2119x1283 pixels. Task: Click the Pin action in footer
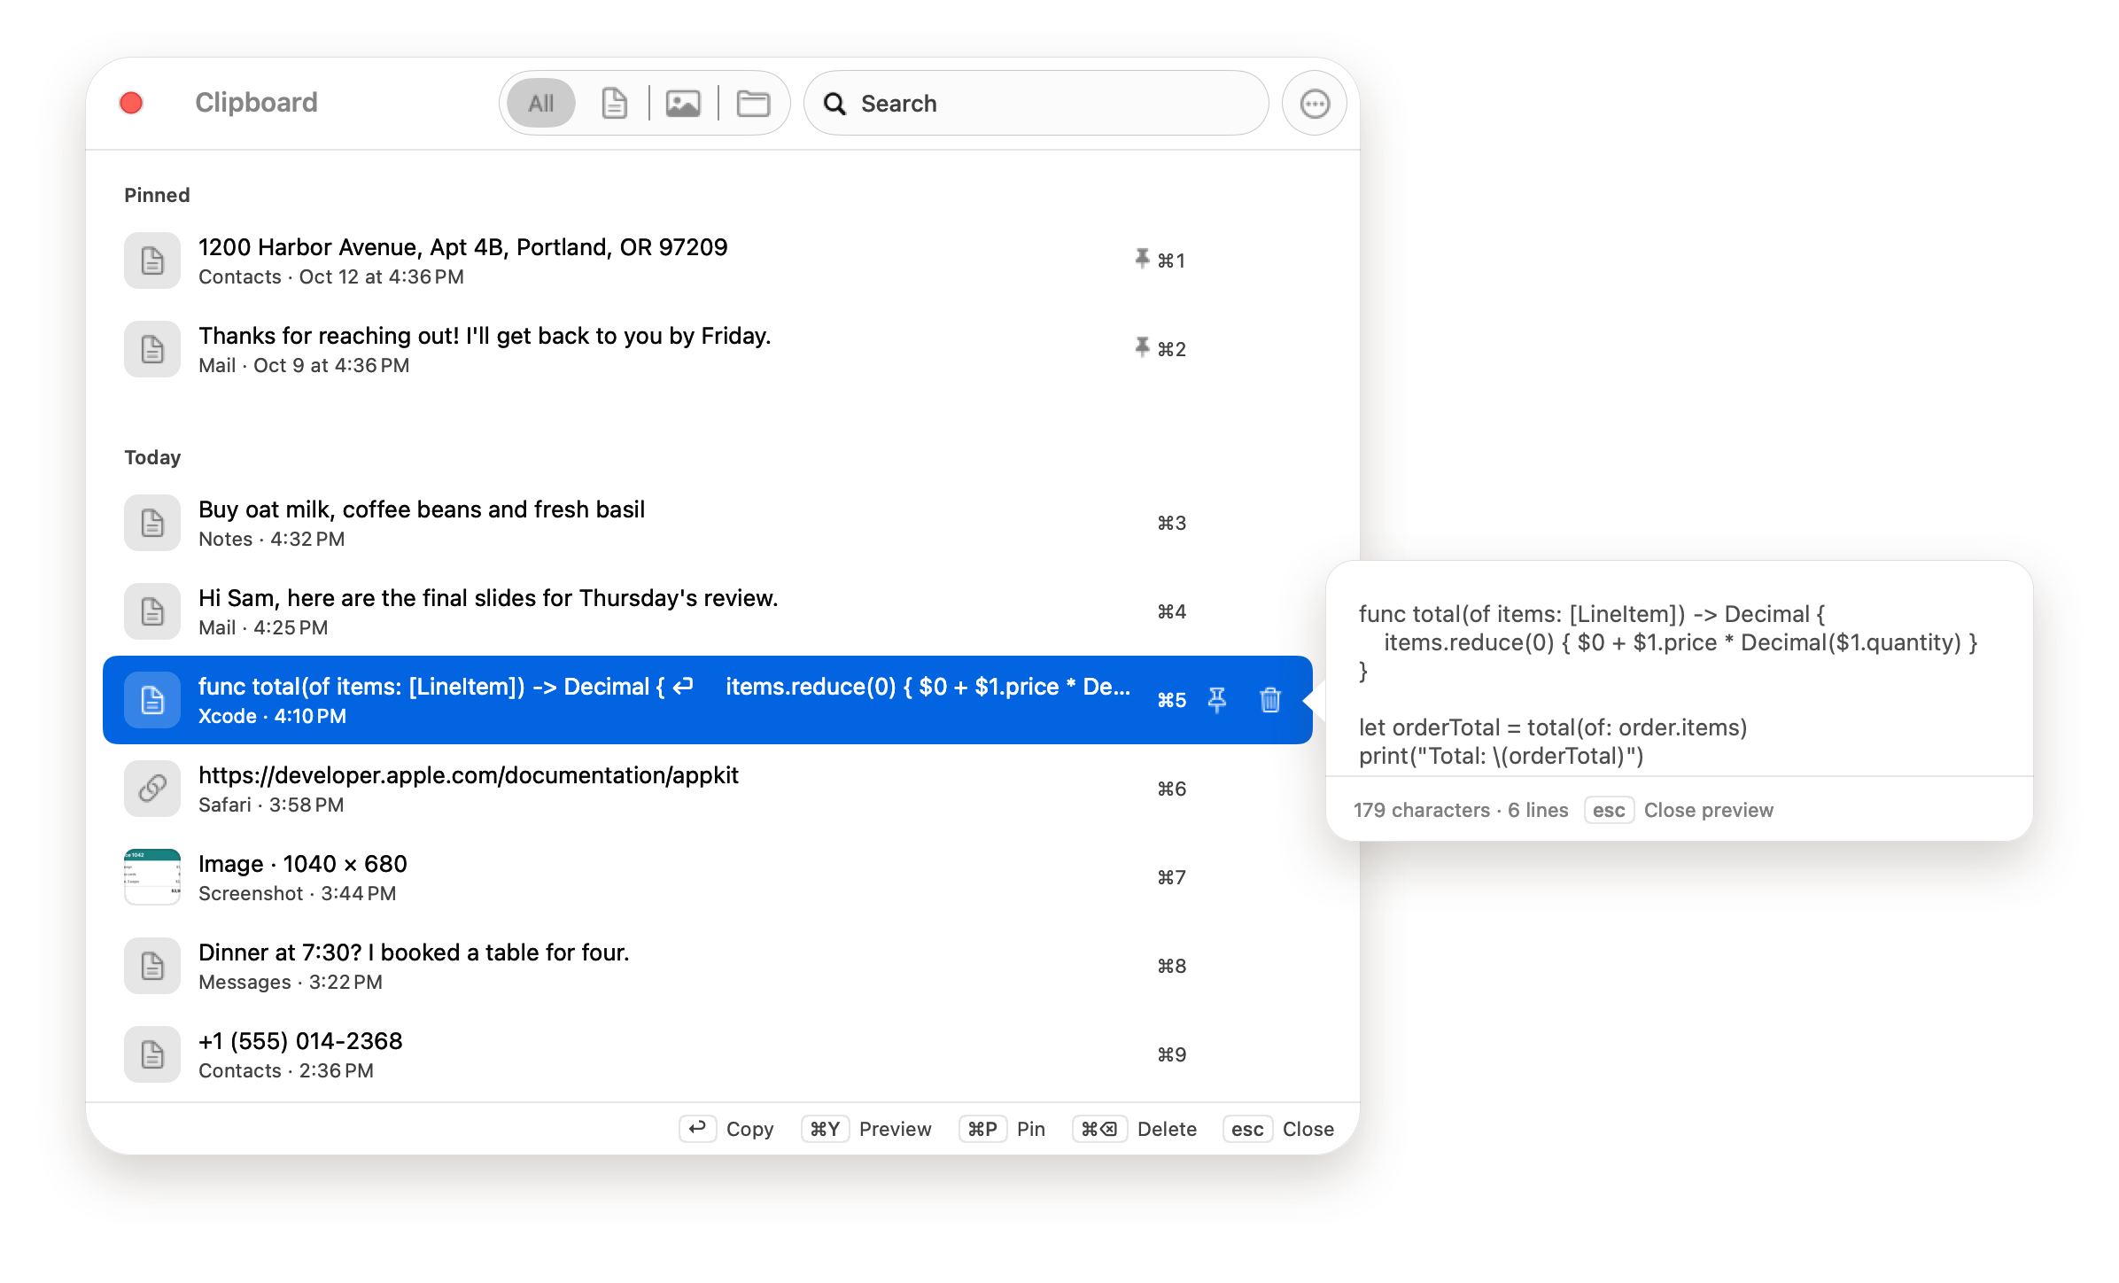tap(1030, 1129)
